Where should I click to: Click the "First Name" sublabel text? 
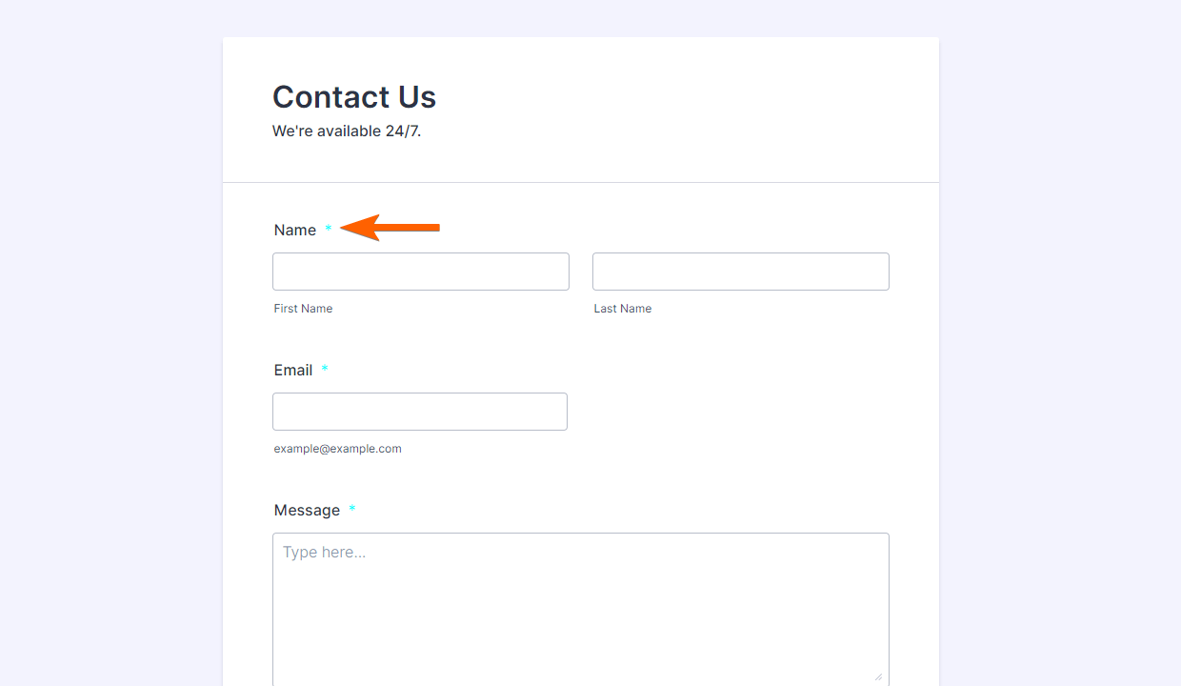pos(303,309)
